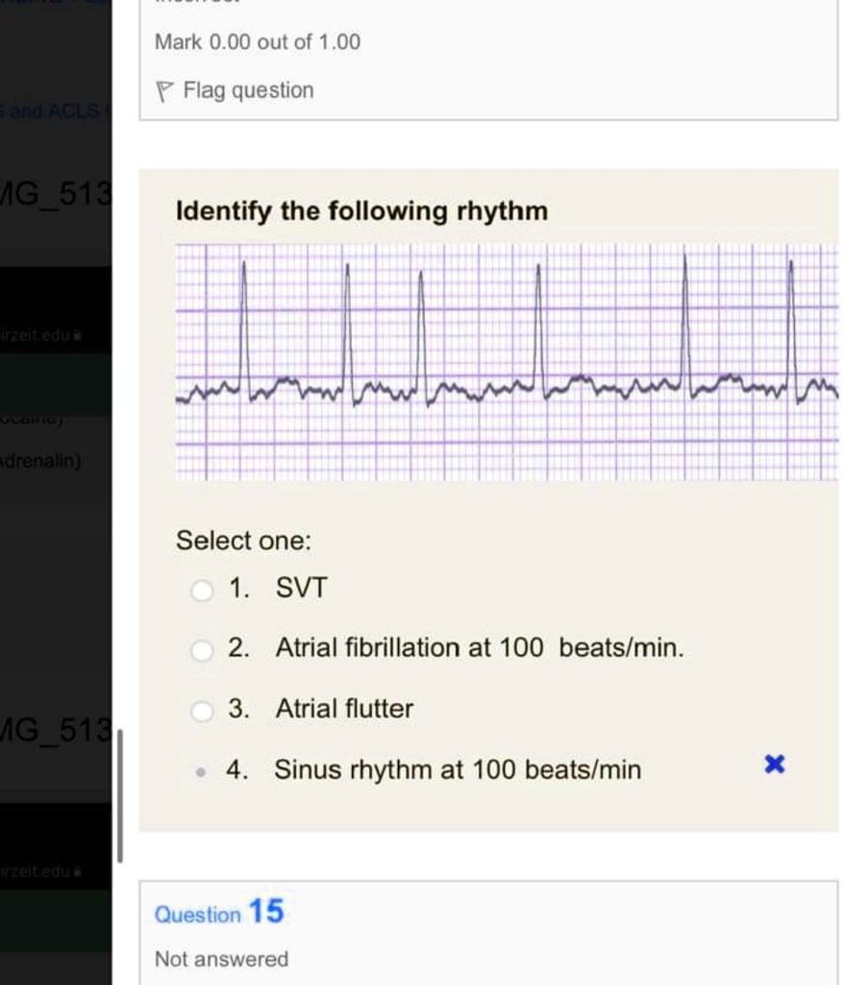The image size is (844, 985).
Task: Select the Atrial flutter radio button
Action: (x=202, y=711)
